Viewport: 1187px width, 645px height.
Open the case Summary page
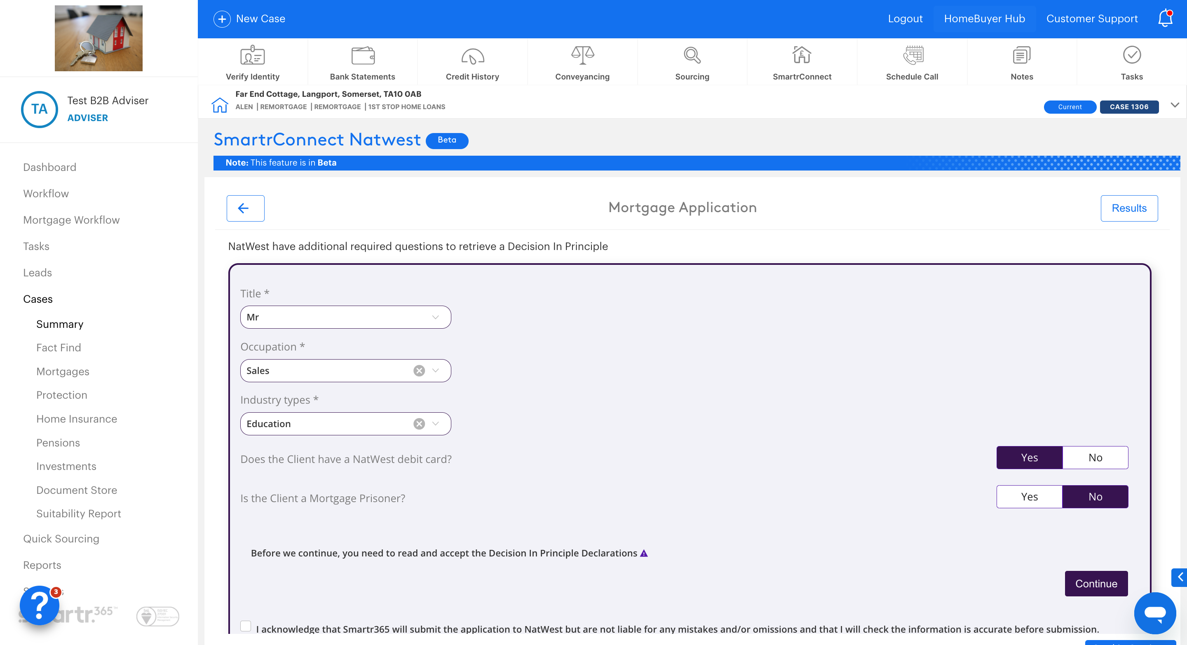click(60, 324)
